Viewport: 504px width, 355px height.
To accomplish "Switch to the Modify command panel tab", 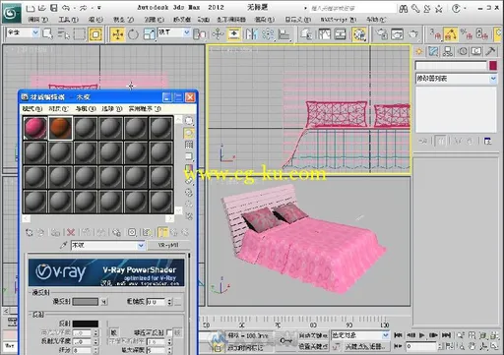I will point(433,51).
